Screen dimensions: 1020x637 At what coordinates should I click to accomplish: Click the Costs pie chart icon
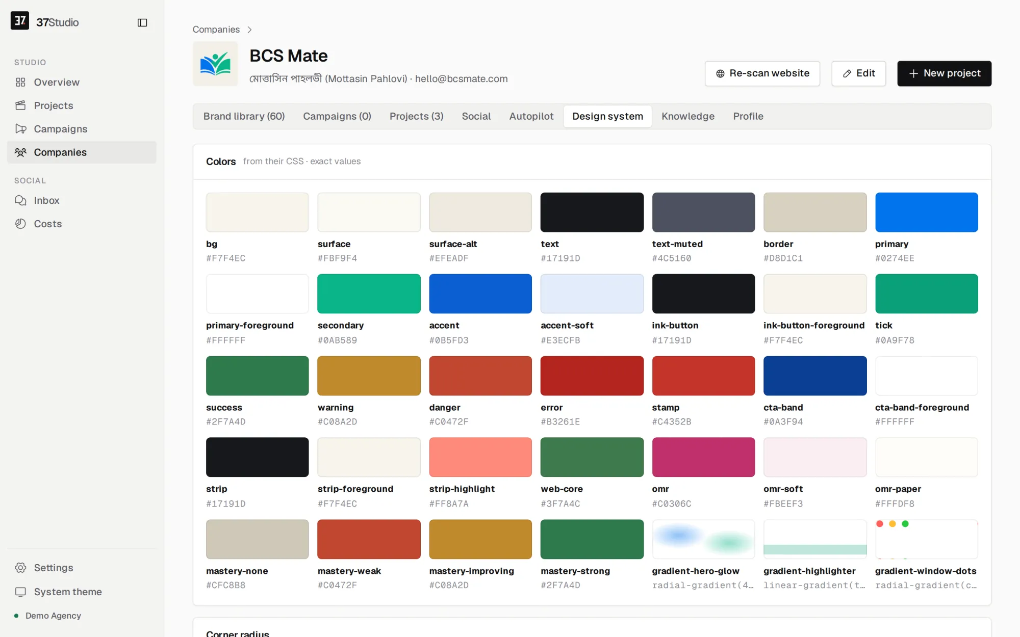pos(20,224)
